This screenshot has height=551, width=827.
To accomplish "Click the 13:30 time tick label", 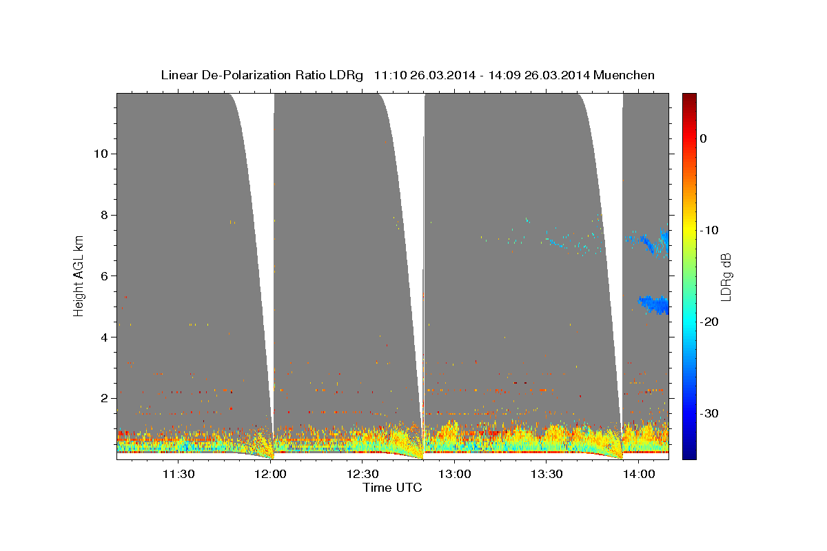I will pyautogui.click(x=547, y=474).
